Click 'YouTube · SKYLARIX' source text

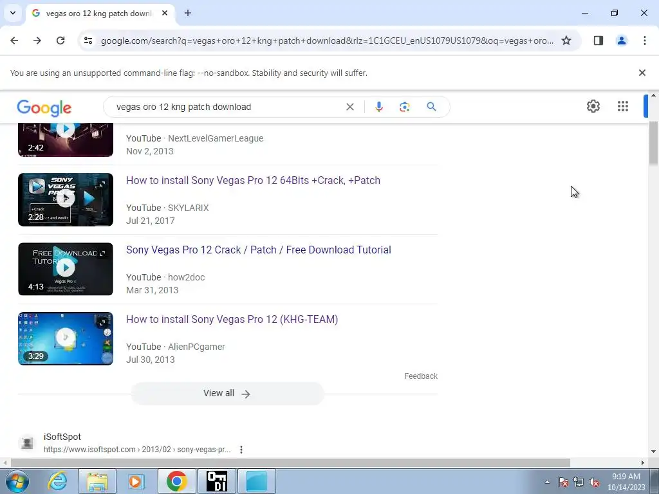click(x=167, y=208)
